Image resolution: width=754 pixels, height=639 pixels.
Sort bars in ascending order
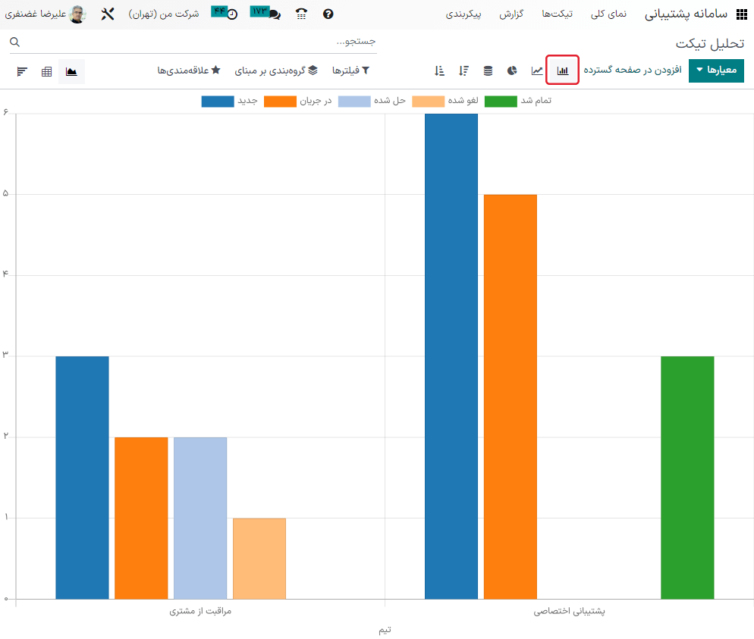click(x=439, y=70)
